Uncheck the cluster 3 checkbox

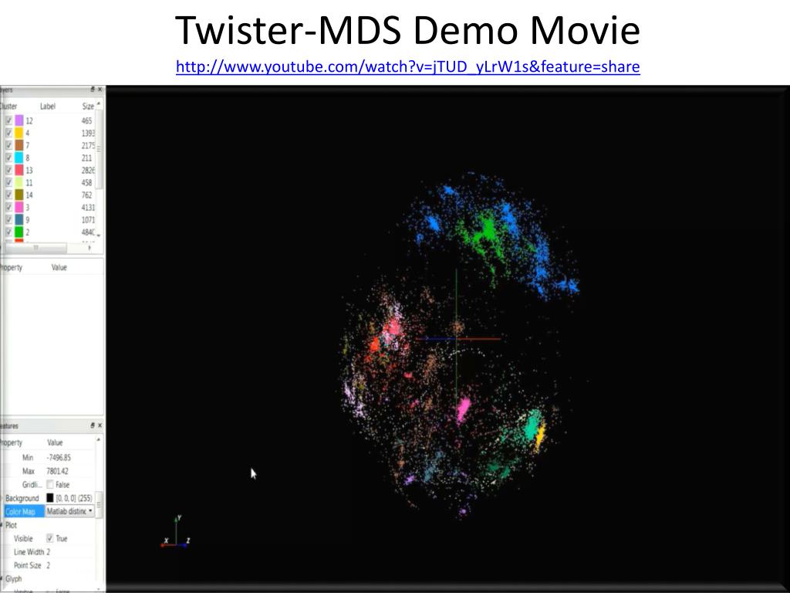coord(9,207)
